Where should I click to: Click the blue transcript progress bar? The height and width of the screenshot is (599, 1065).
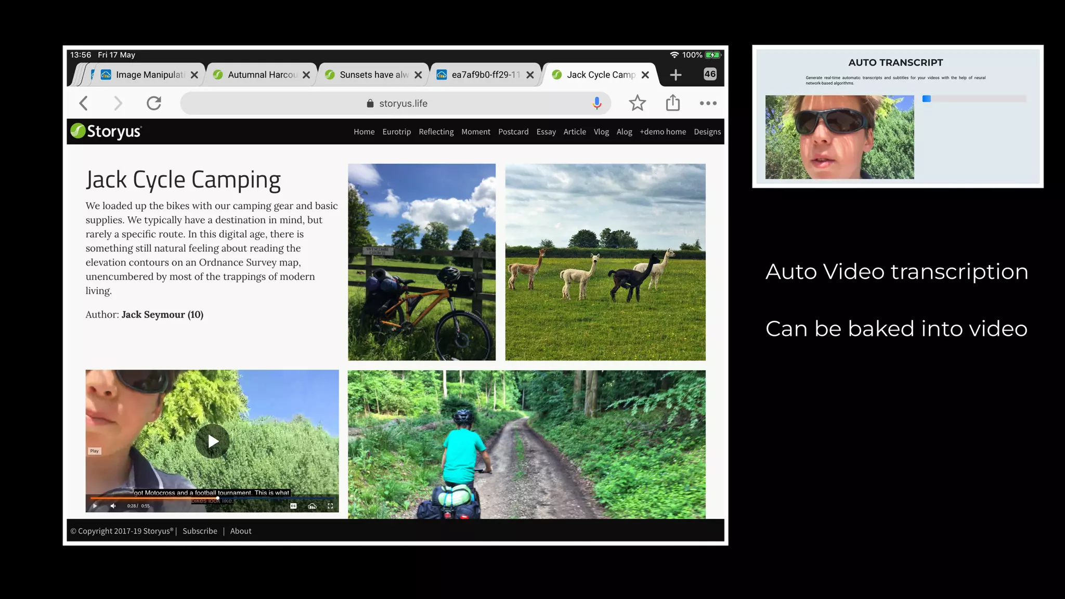[x=974, y=99]
